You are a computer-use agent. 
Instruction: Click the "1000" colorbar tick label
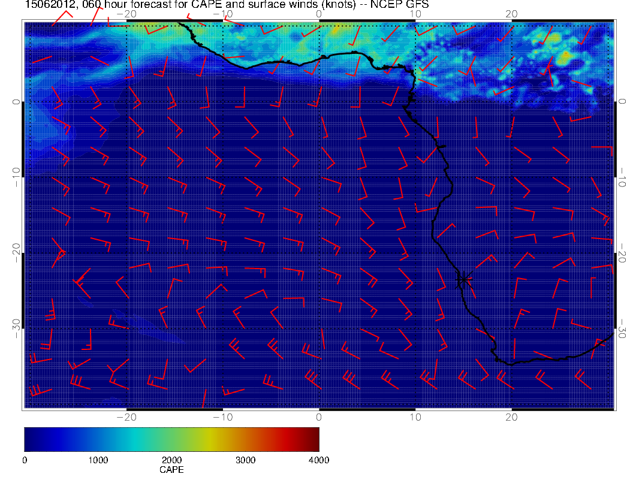tap(98, 460)
